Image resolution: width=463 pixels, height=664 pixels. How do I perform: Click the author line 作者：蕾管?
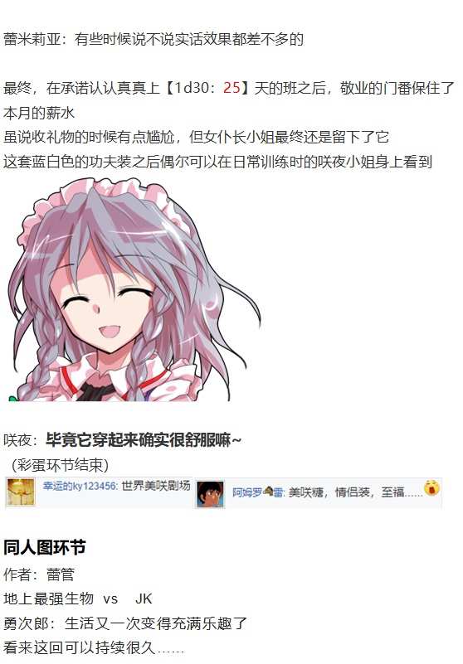pyautogui.click(x=39, y=574)
